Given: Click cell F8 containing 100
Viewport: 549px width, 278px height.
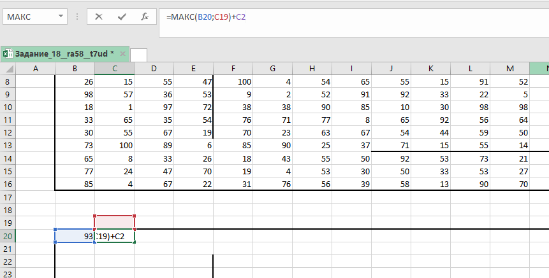Looking at the screenshot, I should click(x=233, y=82).
